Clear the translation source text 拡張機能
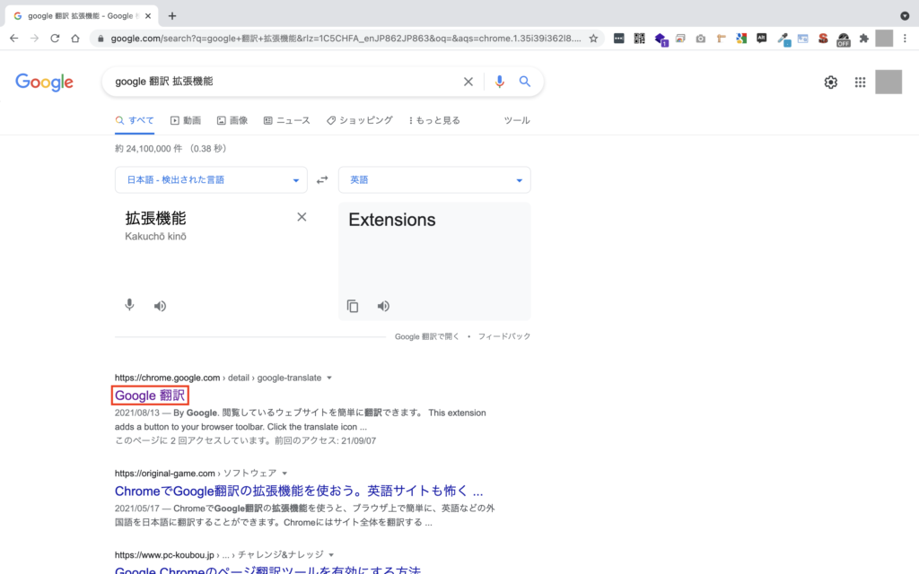Image resolution: width=919 pixels, height=574 pixels. 302,217
